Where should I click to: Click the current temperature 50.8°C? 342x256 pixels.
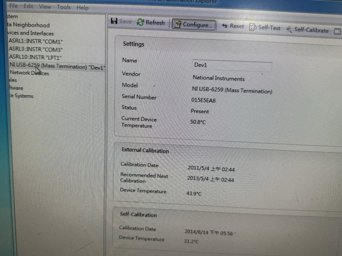[x=198, y=122]
